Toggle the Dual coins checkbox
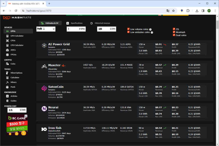 174,35
